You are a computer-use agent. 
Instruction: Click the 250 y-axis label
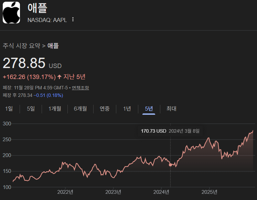click(7, 140)
